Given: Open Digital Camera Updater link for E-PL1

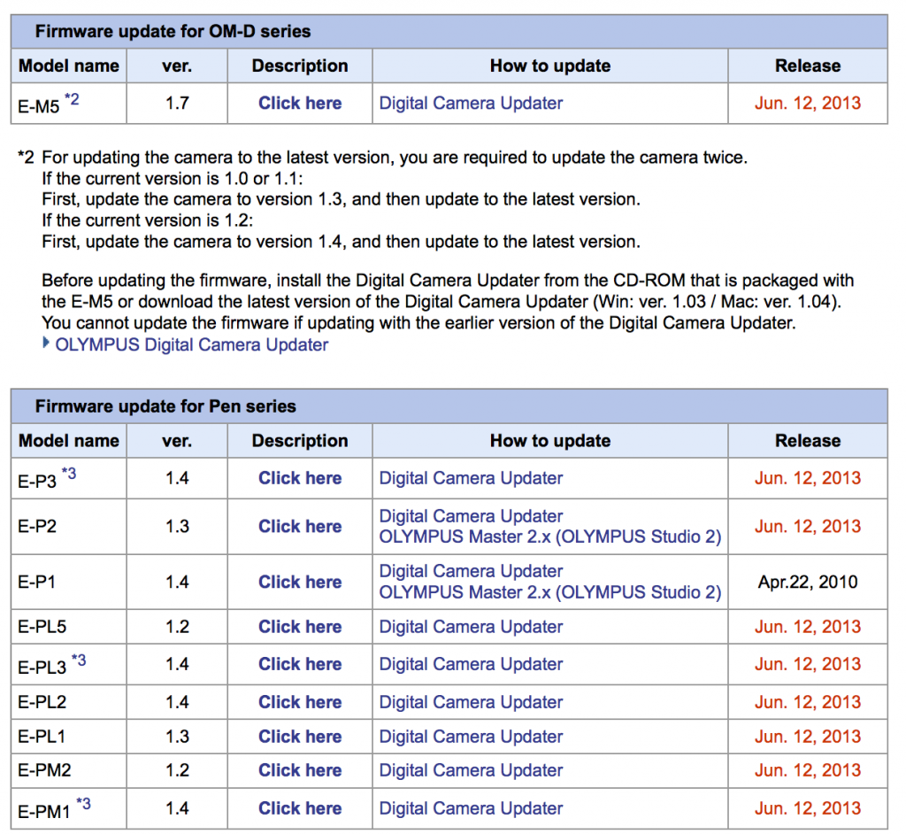Looking at the screenshot, I should point(471,737).
